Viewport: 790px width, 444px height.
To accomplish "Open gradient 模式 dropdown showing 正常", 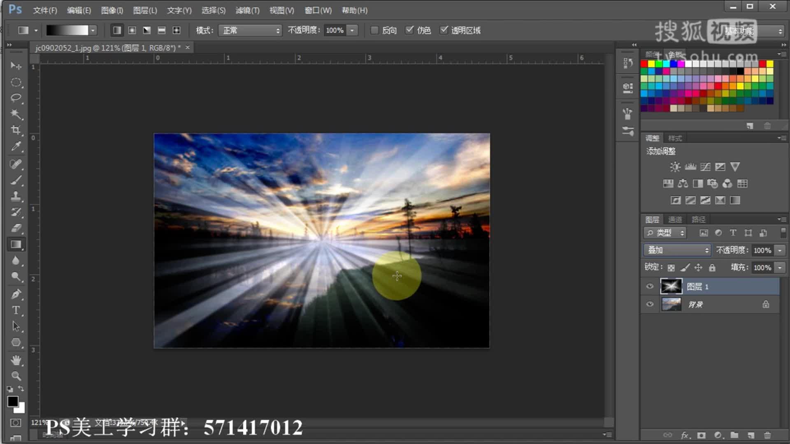I will pos(250,30).
